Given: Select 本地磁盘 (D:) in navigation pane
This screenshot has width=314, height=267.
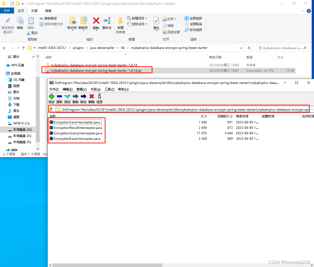Looking at the screenshot, I should pyautogui.click(x=22, y=130).
